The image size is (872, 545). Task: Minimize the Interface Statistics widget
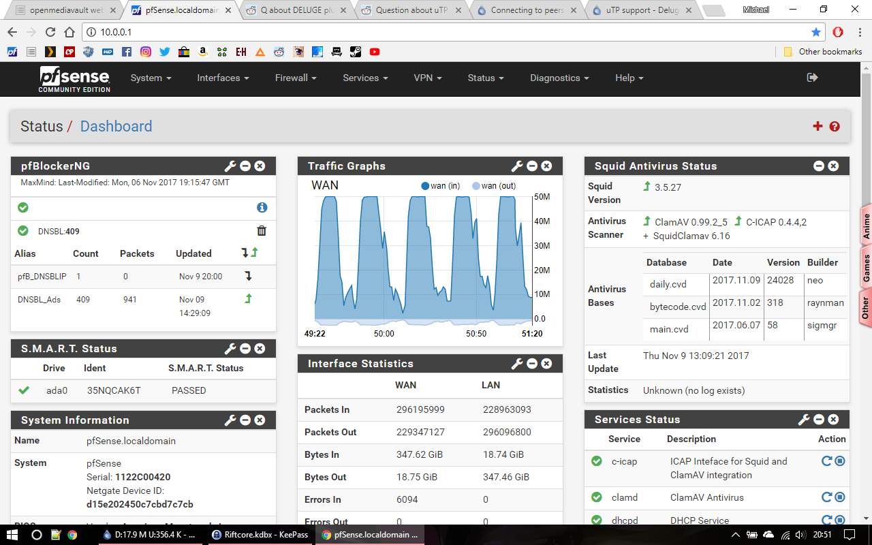[532, 364]
